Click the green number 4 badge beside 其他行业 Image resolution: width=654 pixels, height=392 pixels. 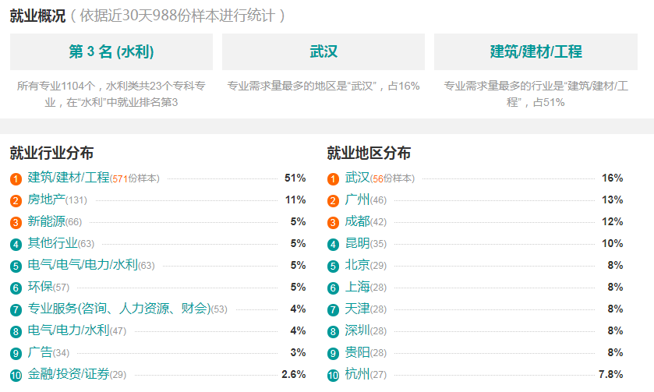coord(16,244)
